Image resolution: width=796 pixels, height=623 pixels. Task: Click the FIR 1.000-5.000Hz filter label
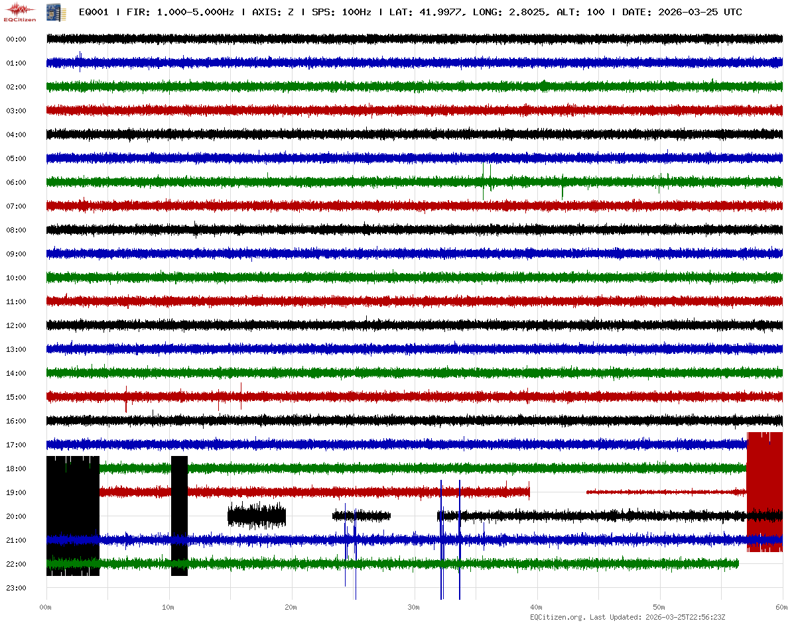click(x=180, y=12)
